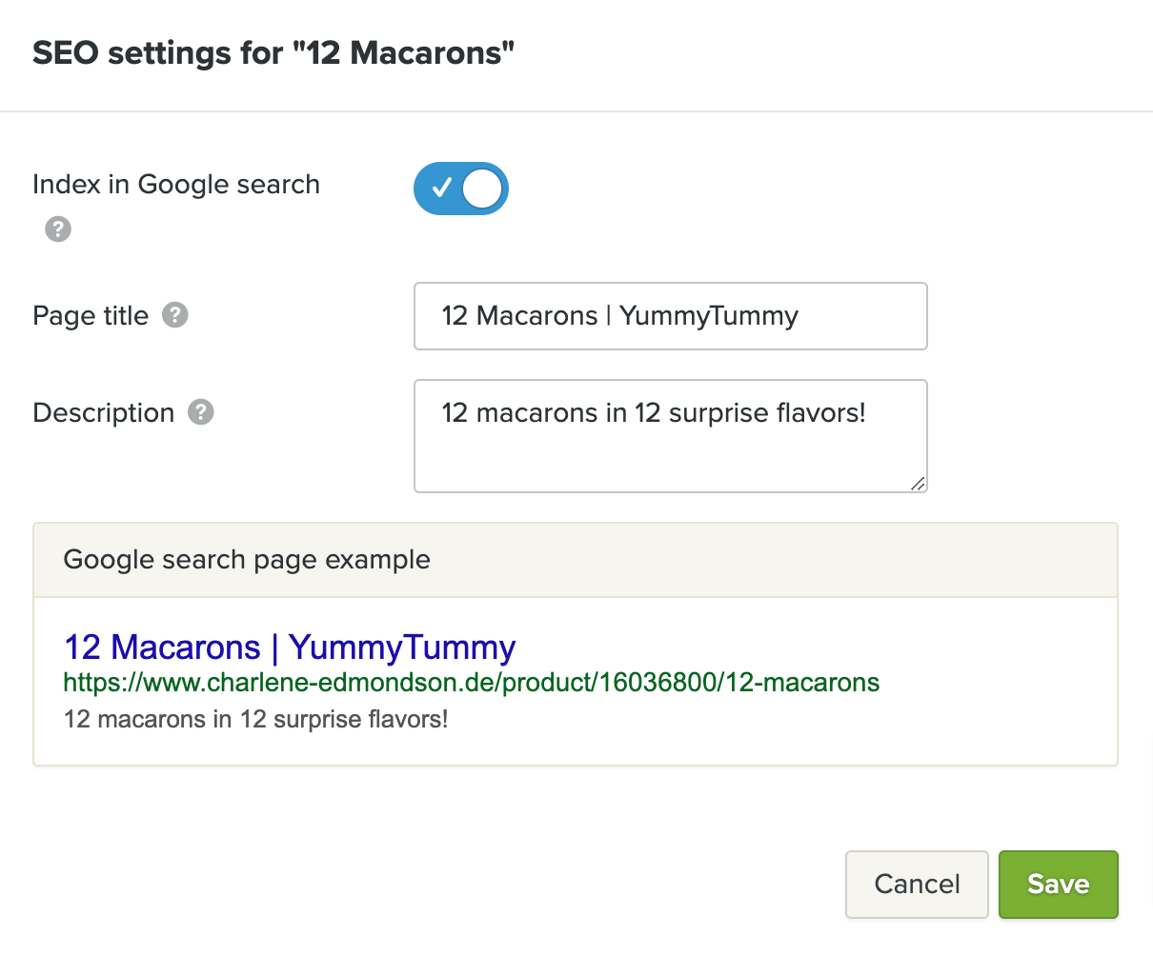
Task: Click the Page title label text
Action: pos(91,316)
